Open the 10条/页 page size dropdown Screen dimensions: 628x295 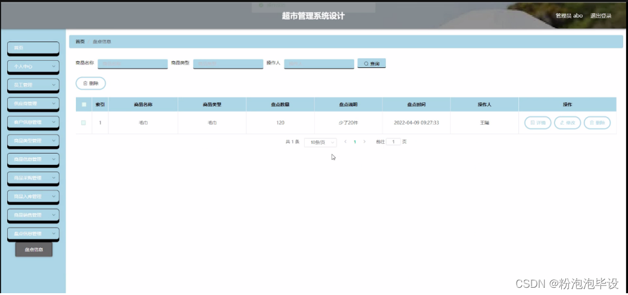tap(320, 142)
